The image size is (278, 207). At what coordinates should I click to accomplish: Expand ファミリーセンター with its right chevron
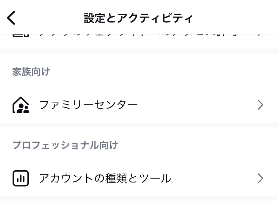tap(260, 105)
